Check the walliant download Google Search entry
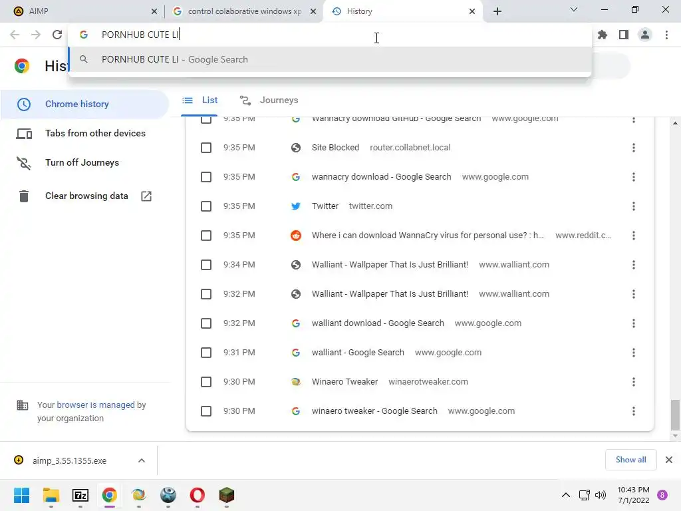 [206, 323]
